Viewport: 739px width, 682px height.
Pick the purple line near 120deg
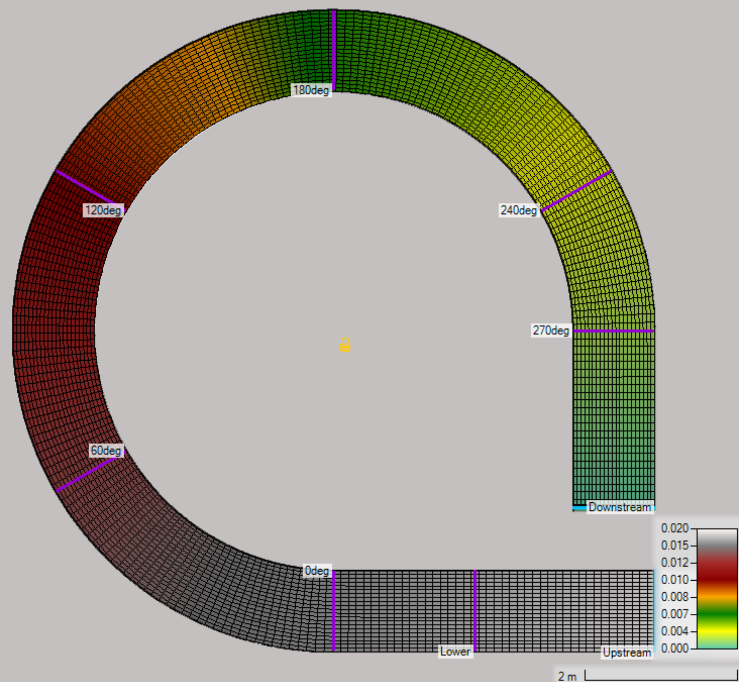85,187
